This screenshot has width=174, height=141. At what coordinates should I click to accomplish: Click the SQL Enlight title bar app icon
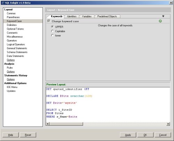tap(3, 3)
